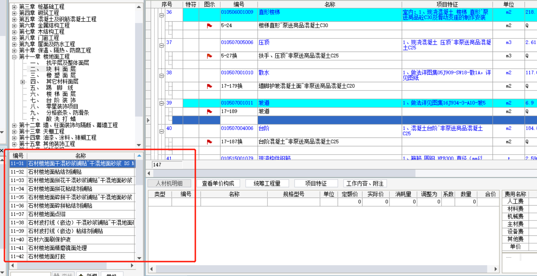Collapse item 37 压顶 with its minus box
The image size is (537, 276).
[161, 46]
